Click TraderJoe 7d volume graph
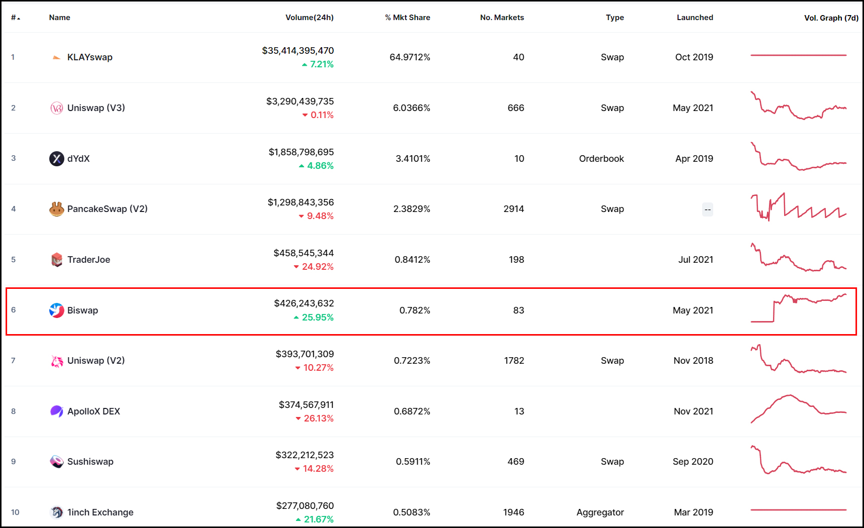The image size is (864, 528). tap(799, 258)
